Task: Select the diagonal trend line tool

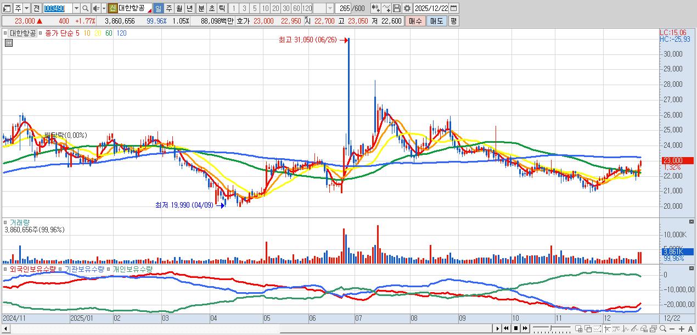Action: click(x=634, y=329)
